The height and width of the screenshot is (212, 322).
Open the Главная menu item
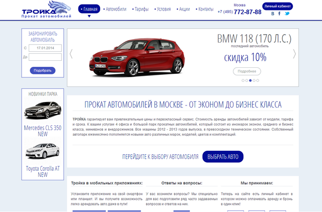tap(89, 9)
